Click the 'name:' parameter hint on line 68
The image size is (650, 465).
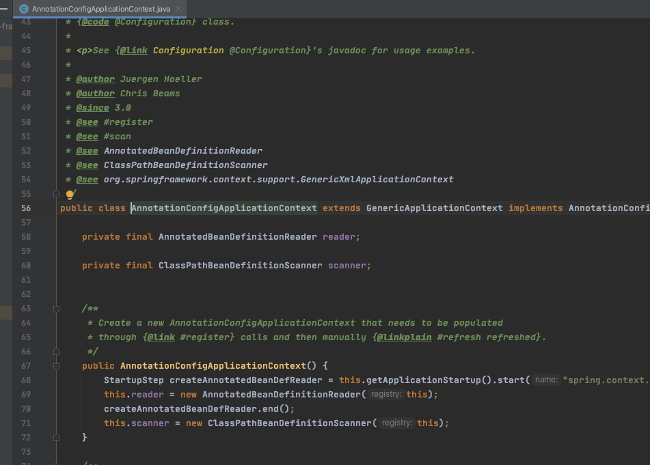point(546,380)
